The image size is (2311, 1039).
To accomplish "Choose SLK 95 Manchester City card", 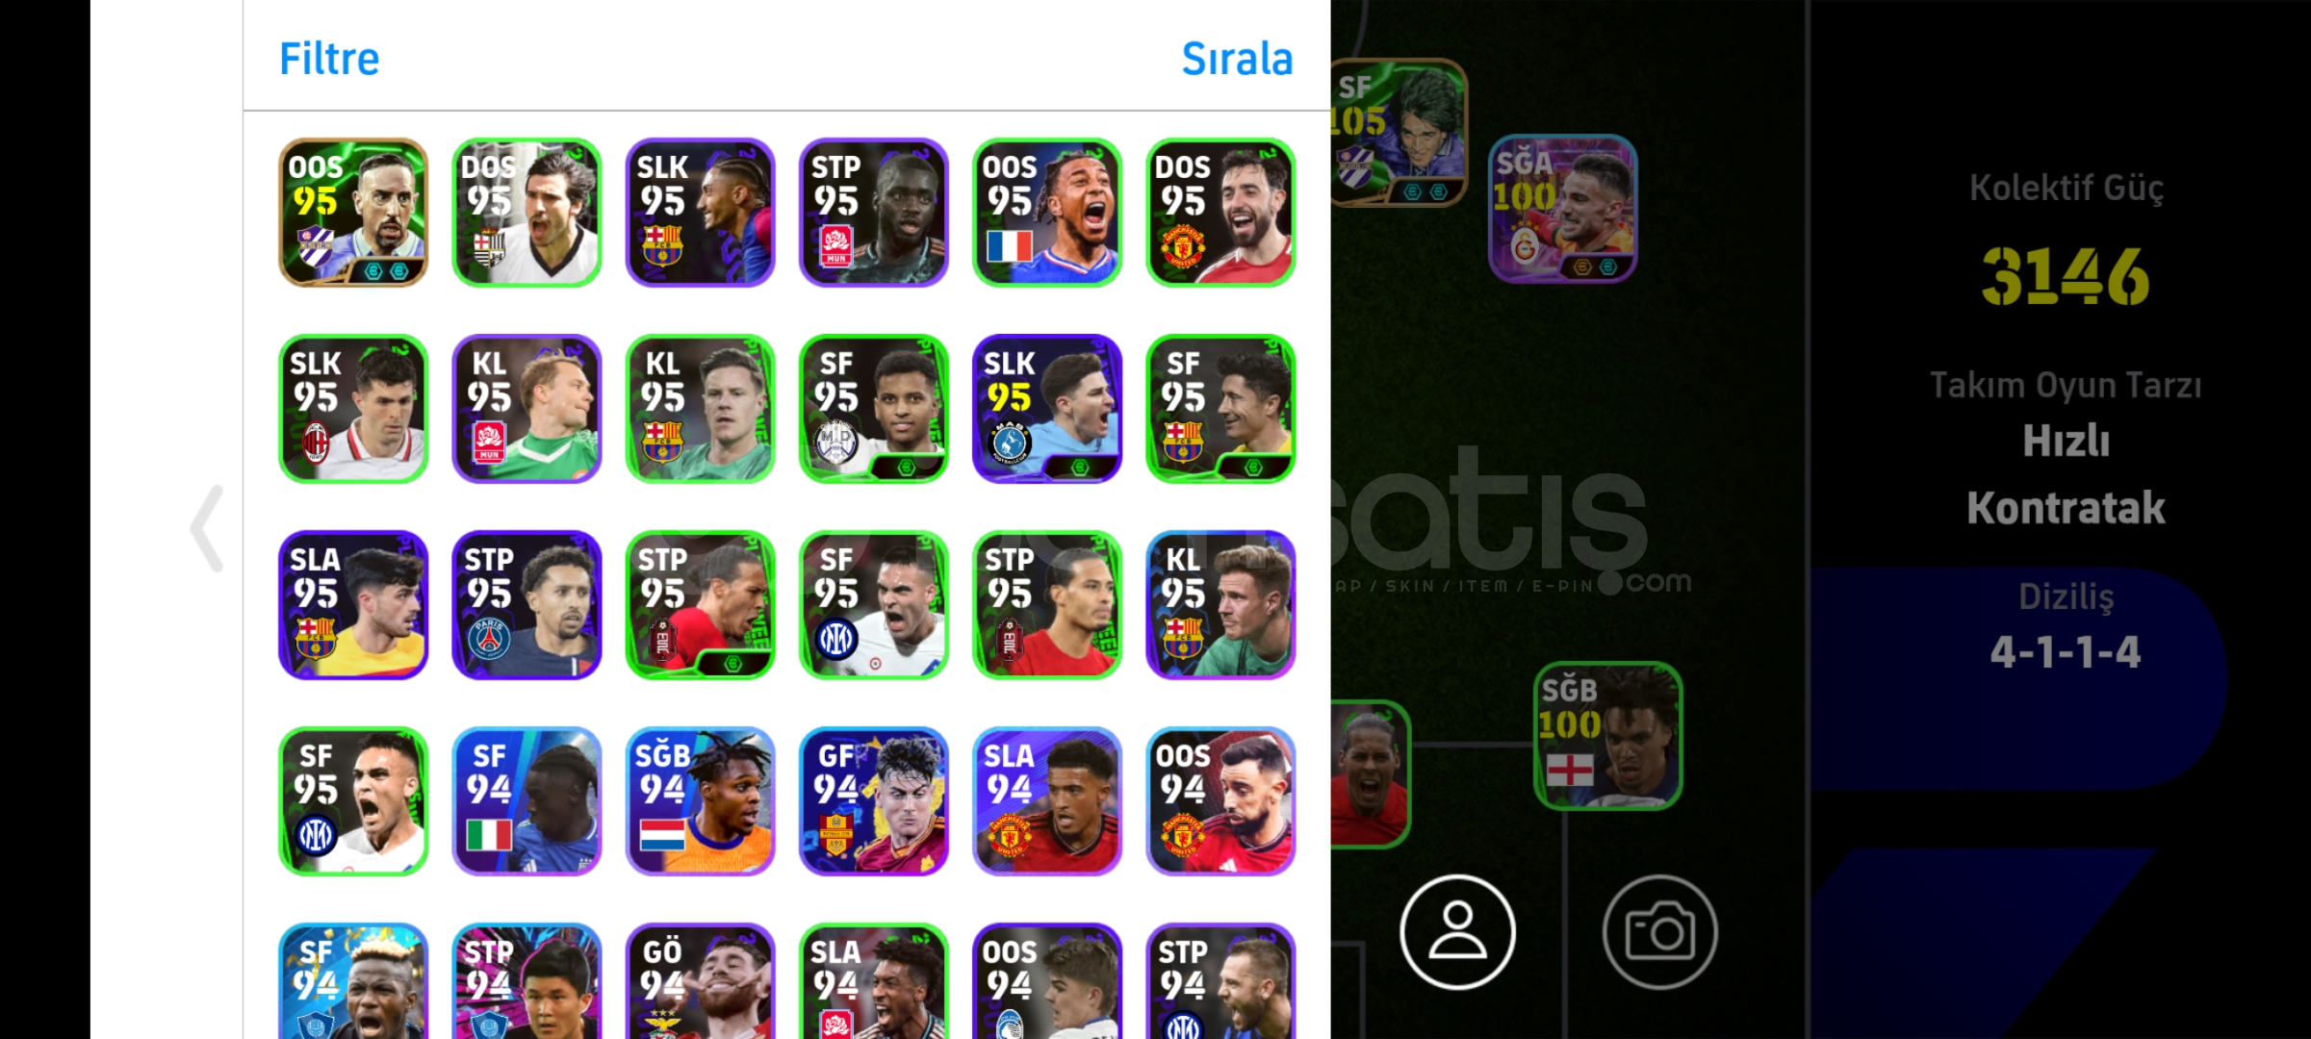I will point(1047,409).
